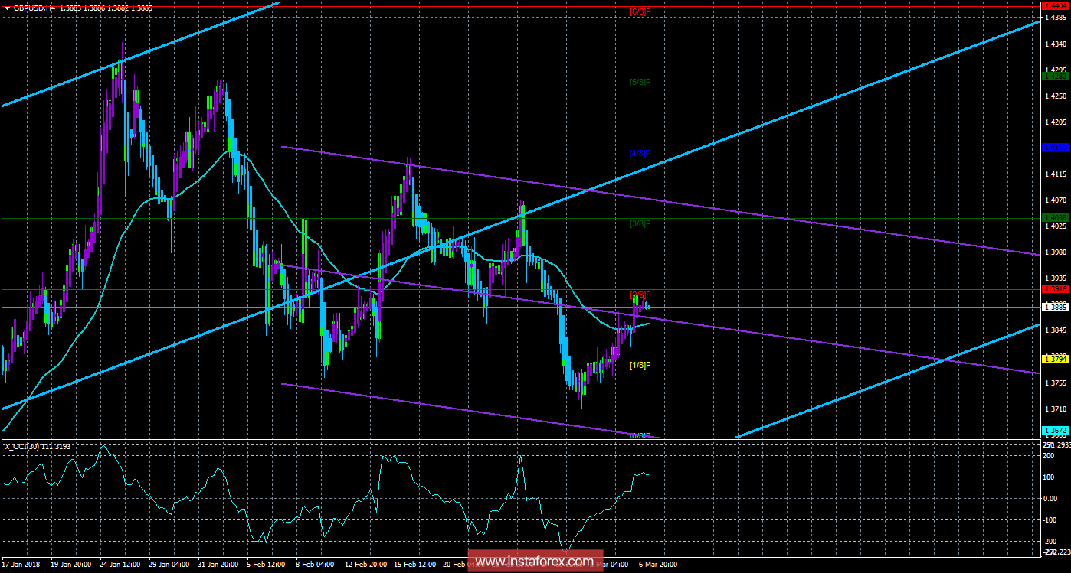Select the X_CCI(30) indicator label

coord(24,446)
